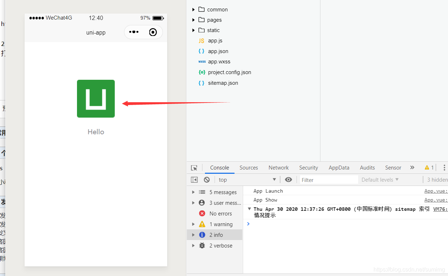Select the No errors filter
This screenshot has width=448, height=276.
215,214
